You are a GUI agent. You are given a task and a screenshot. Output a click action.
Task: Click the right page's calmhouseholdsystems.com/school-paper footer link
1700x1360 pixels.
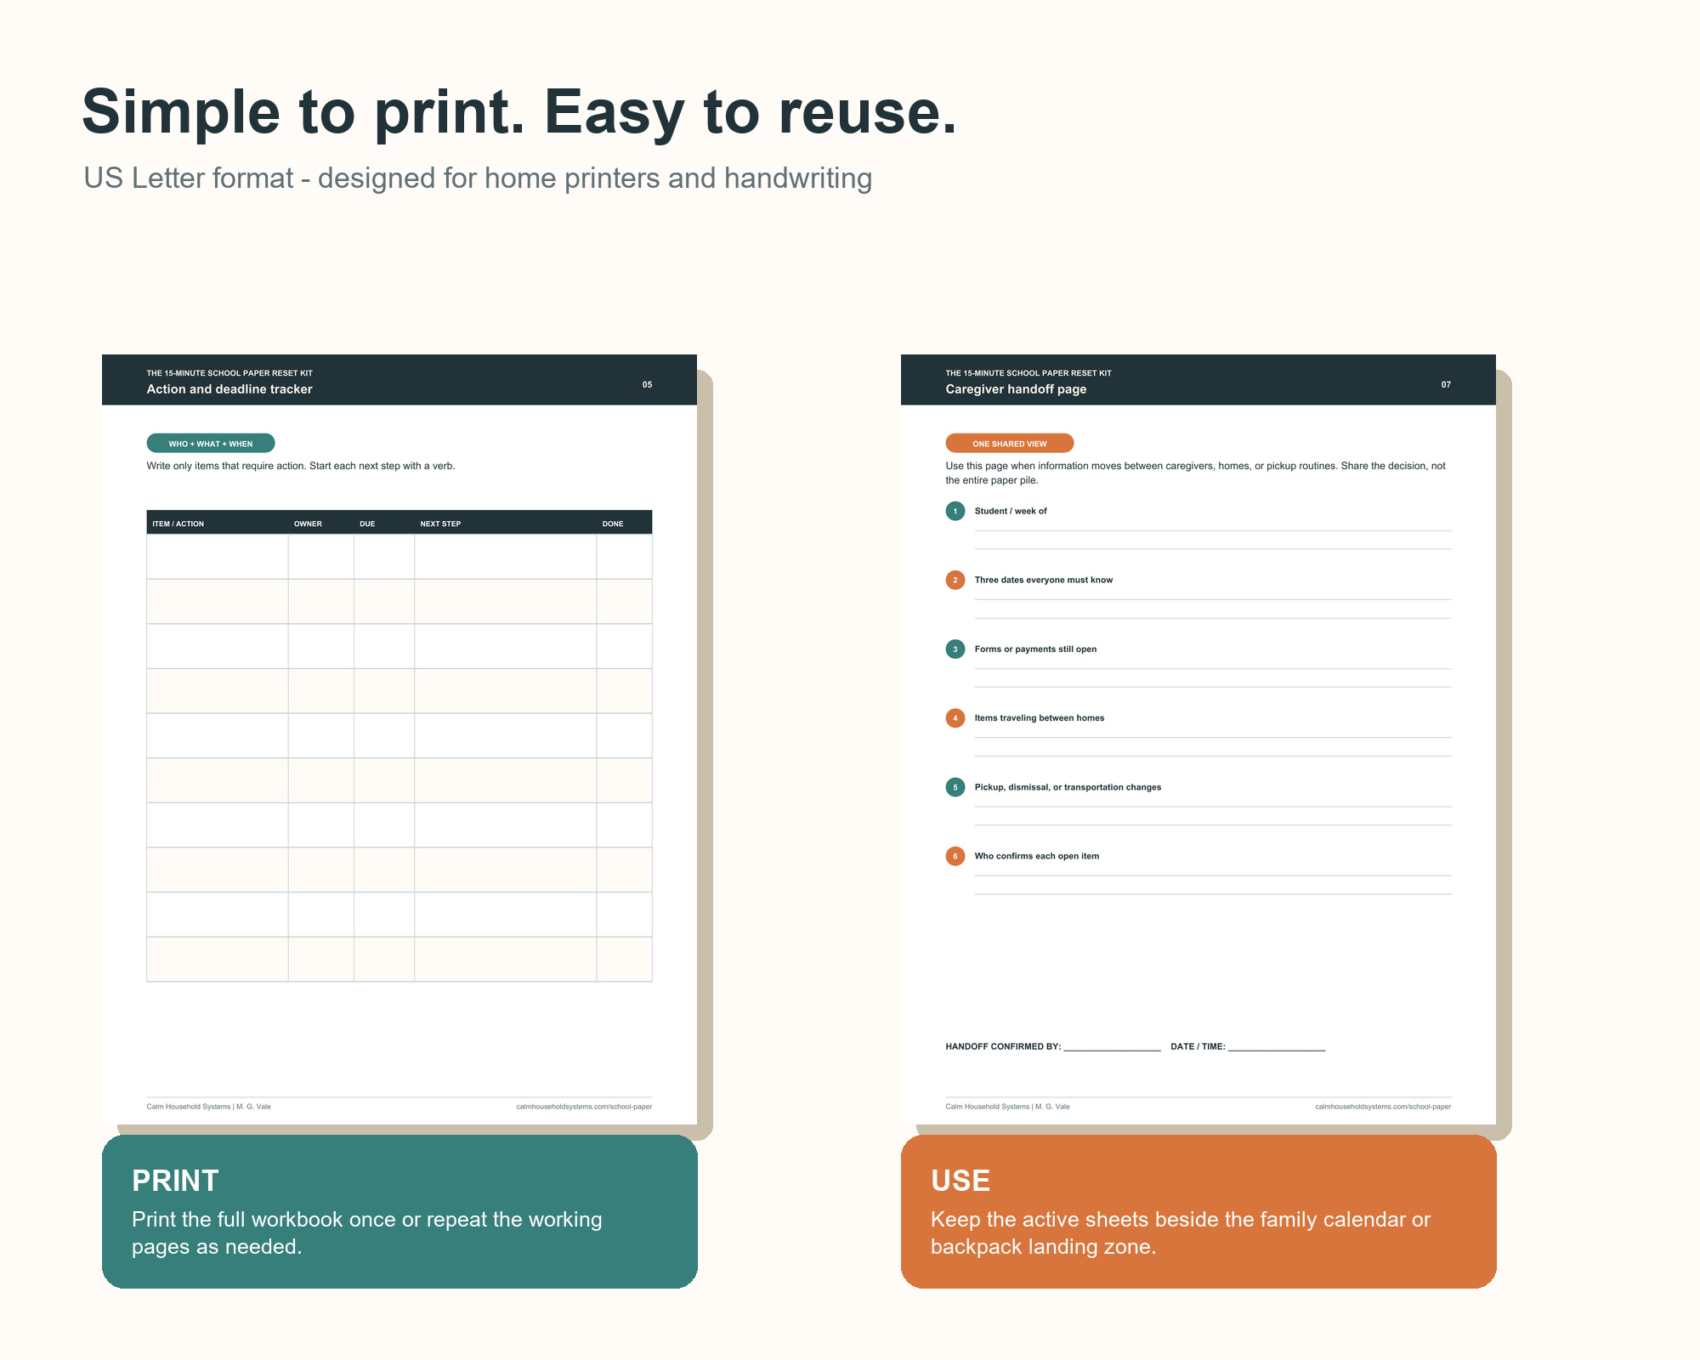click(x=1383, y=1107)
